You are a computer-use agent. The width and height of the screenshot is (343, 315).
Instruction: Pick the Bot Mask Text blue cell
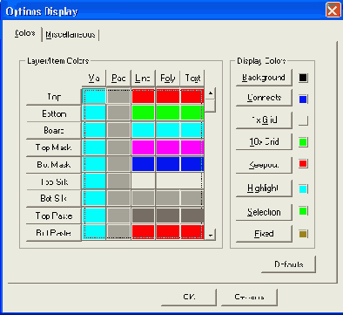192,164
